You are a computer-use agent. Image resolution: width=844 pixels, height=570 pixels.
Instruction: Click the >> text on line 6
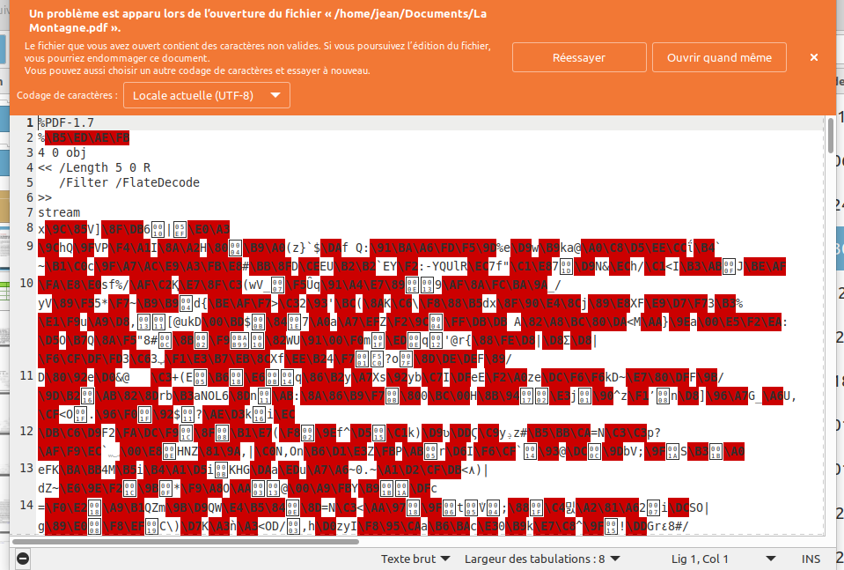[45, 197]
